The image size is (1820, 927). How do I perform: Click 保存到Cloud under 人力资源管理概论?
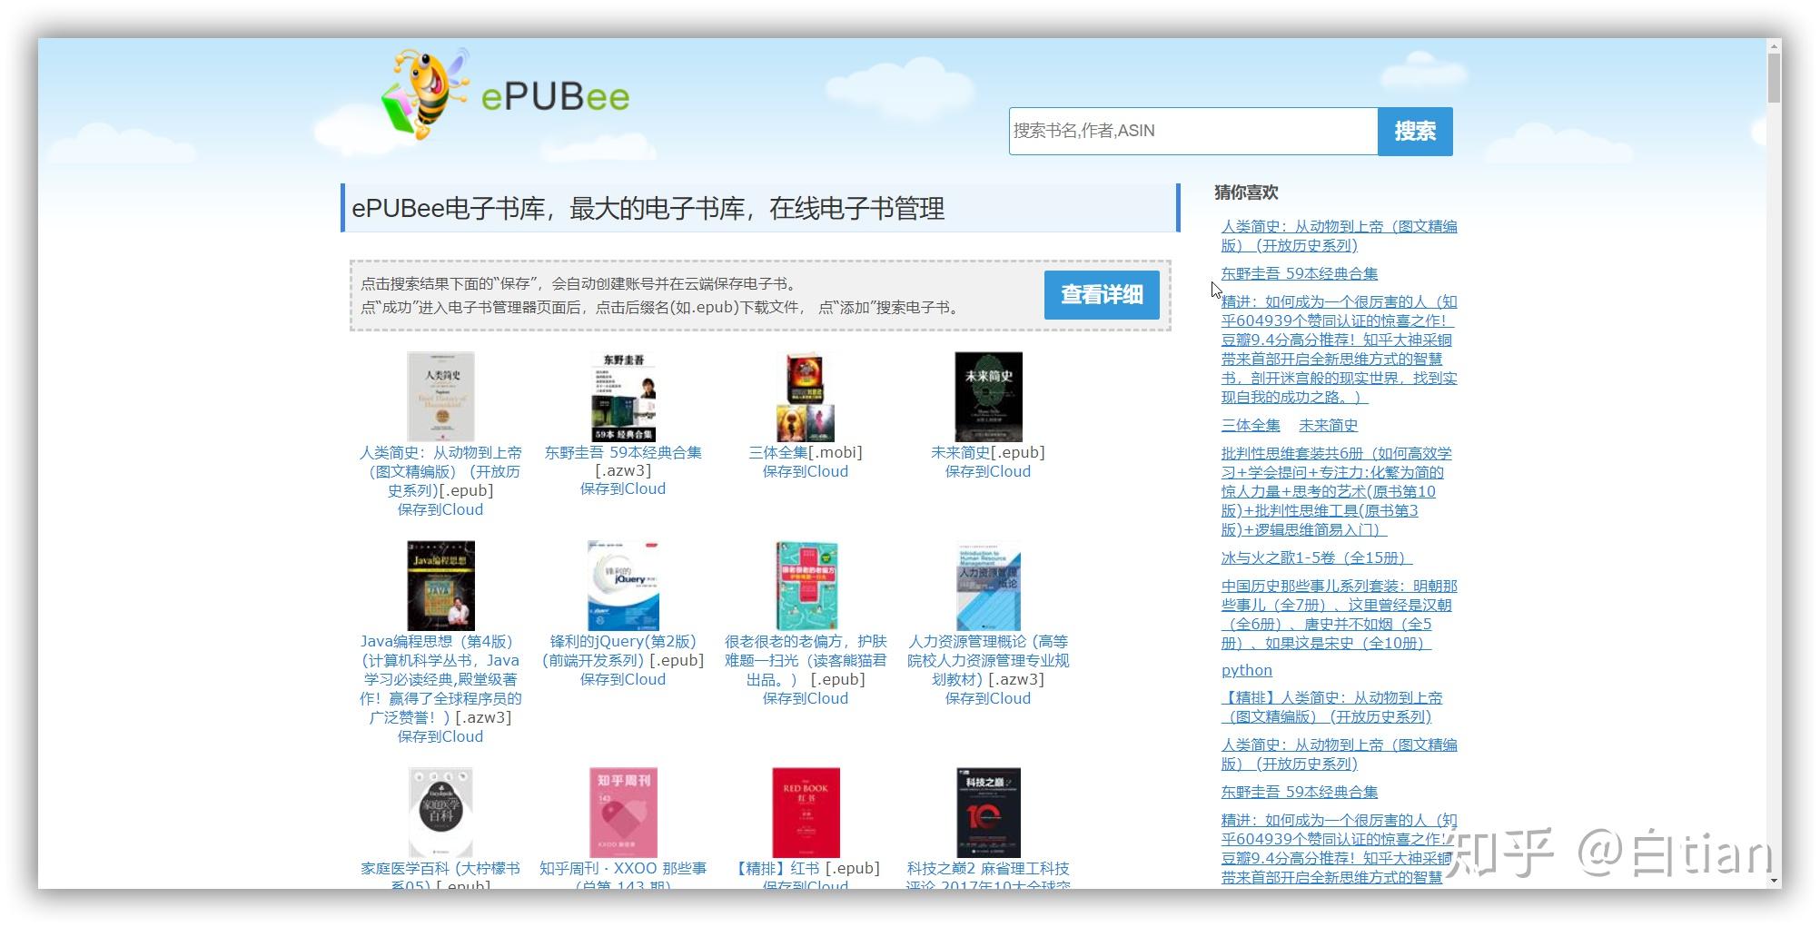click(x=987, y=698)
